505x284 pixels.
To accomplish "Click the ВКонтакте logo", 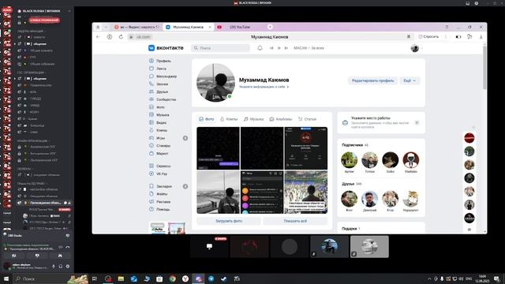I will (166, 48).
